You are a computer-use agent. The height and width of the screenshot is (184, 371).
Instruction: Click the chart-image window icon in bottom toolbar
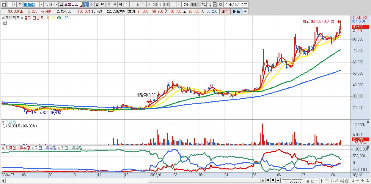[347, 181]
